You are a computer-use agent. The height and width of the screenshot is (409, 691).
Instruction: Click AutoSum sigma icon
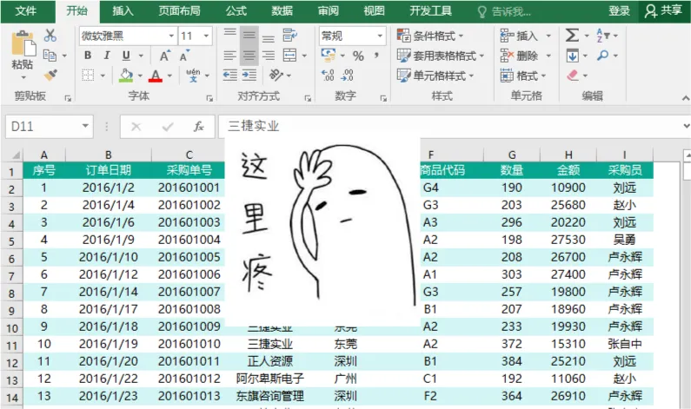(x=572, y=36)
